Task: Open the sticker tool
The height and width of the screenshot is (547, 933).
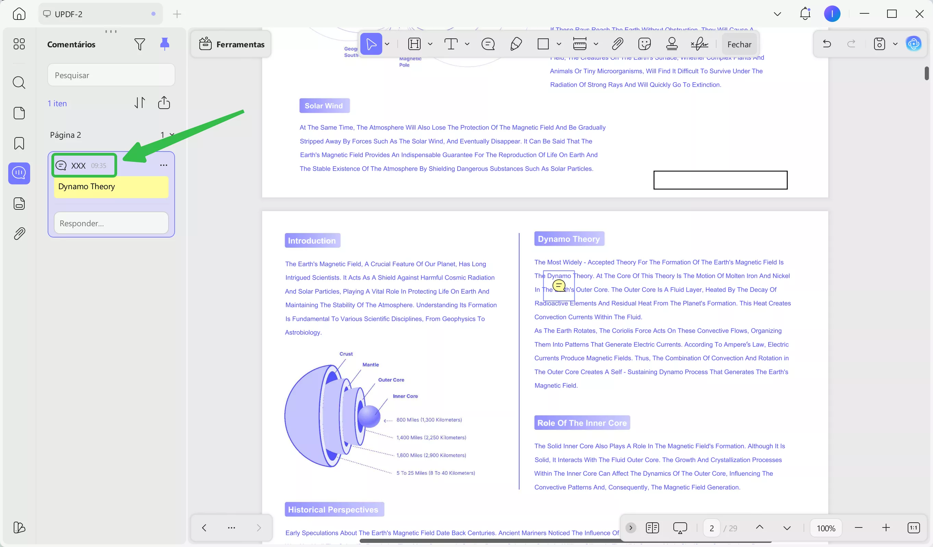Action: tap(644, 44)
